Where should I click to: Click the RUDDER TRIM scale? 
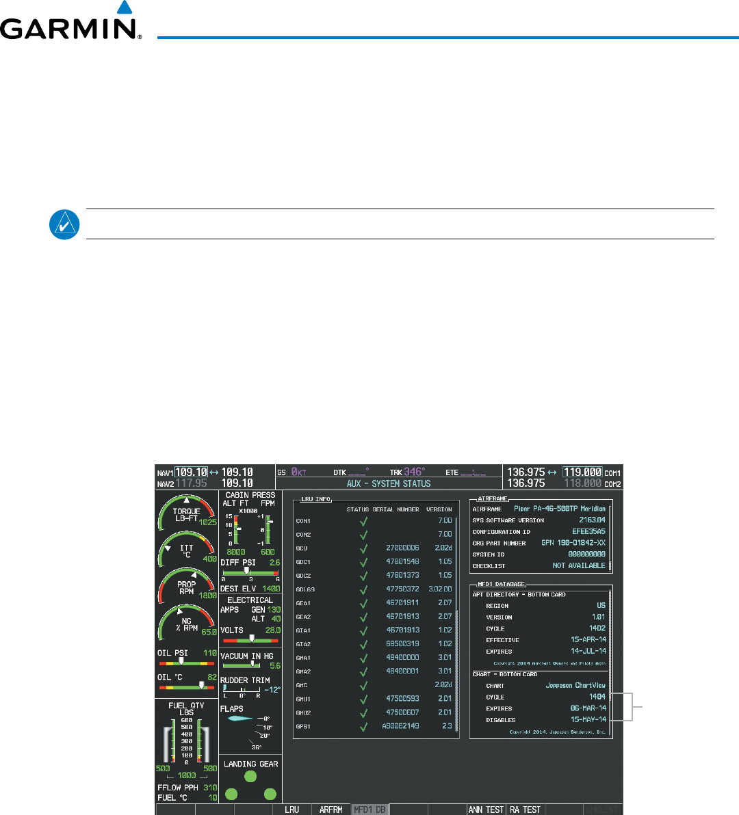[242, 691]
